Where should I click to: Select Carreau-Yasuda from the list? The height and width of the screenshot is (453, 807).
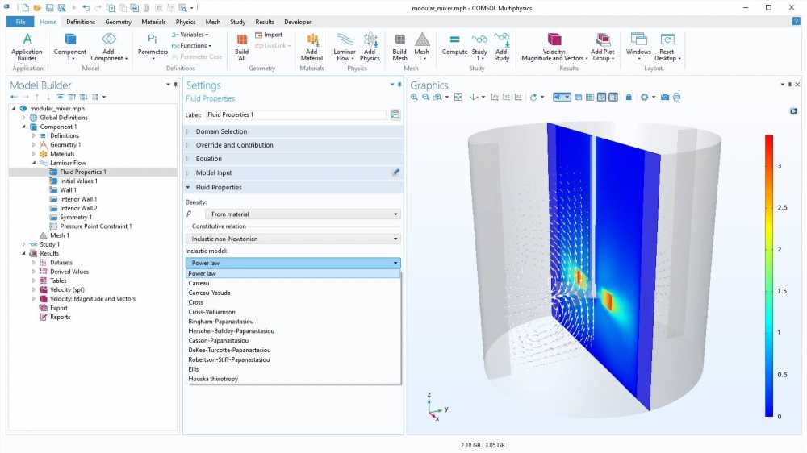coord(293,293)
